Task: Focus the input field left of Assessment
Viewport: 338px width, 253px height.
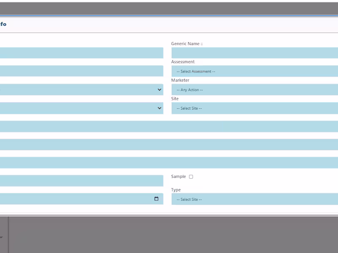Action: coord(82,71)
